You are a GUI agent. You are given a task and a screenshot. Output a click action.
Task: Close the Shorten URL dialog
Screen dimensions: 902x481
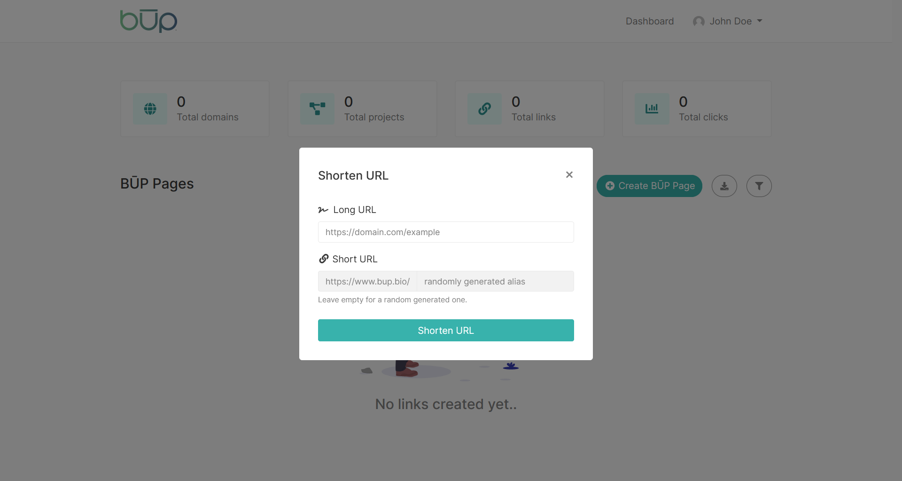[x=569, y=175]
